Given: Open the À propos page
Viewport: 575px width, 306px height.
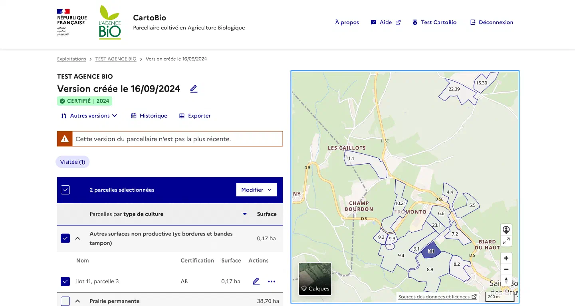Looking at the screenshot, I should (347, 22).
